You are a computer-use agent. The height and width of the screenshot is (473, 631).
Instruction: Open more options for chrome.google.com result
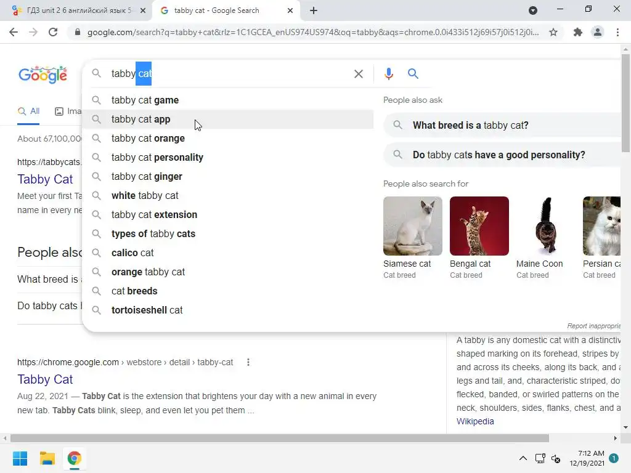point(248,362)
